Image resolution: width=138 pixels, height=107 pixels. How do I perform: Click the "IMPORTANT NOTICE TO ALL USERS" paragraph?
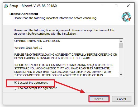tap(64, 70)
